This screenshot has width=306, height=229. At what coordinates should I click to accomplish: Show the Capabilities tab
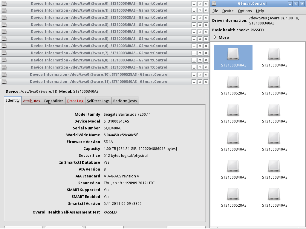tap(53, 101)
